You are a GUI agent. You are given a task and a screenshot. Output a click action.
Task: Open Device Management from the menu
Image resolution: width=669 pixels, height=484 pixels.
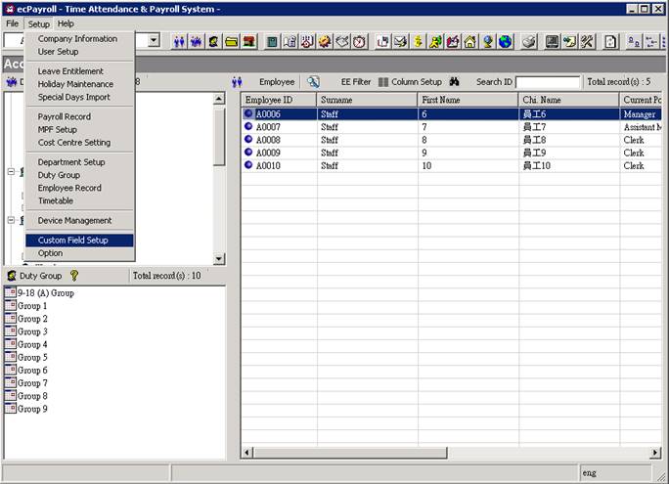click(x=79, y=220)
